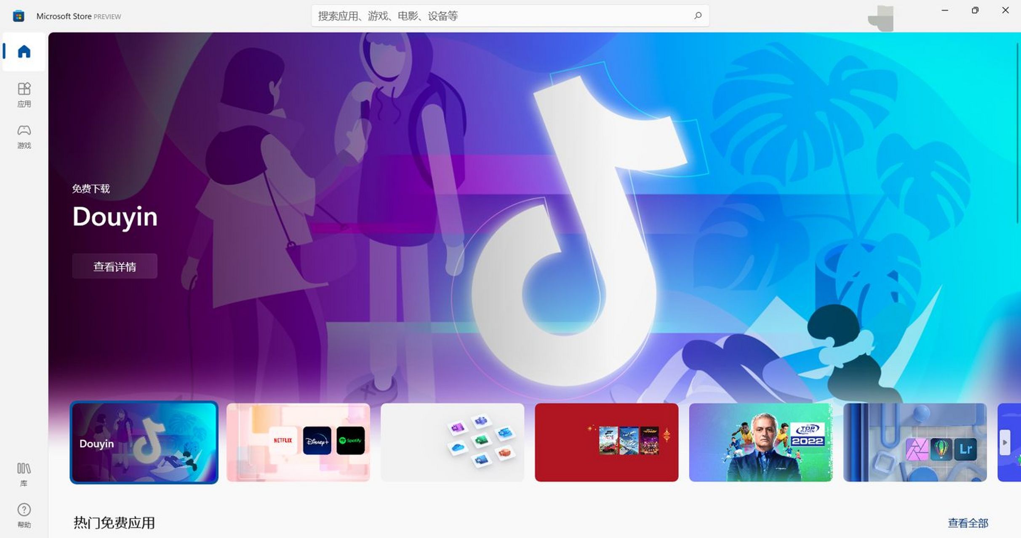Viewport: 1021px width, 538px height.
Task: Open the 库 (Library) section
Action: pos(24,475)
